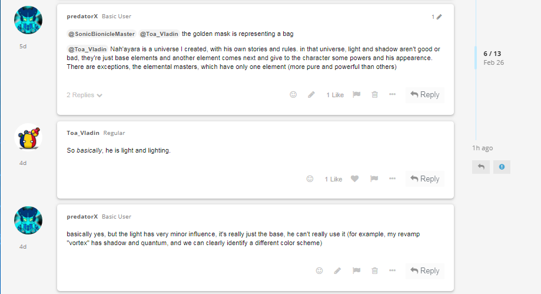
Task: Open Toa_Vladin's avatar profile card
Action: pos(28,137)
